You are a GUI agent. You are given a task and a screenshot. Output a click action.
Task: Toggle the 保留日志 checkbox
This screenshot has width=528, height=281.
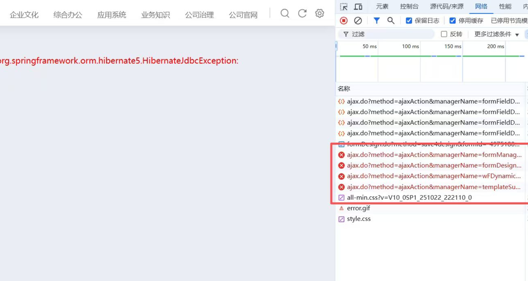[x=409, y=21]
